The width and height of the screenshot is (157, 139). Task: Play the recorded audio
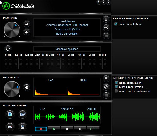point(54,129)
